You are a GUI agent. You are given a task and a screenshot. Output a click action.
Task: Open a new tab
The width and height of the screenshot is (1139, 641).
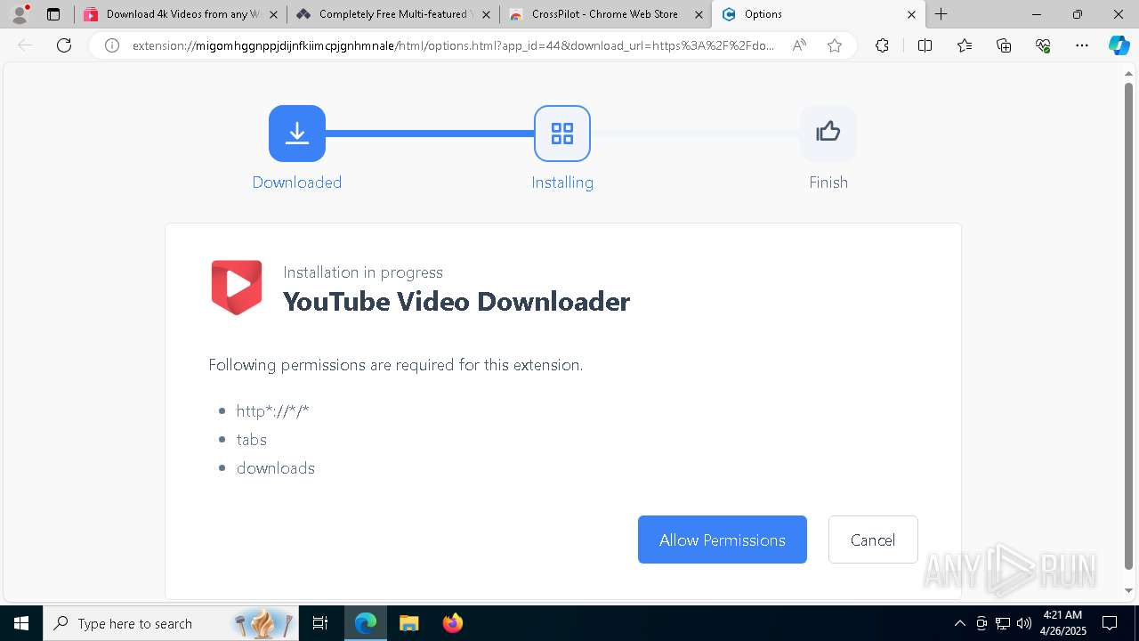[x=941, y=14]
